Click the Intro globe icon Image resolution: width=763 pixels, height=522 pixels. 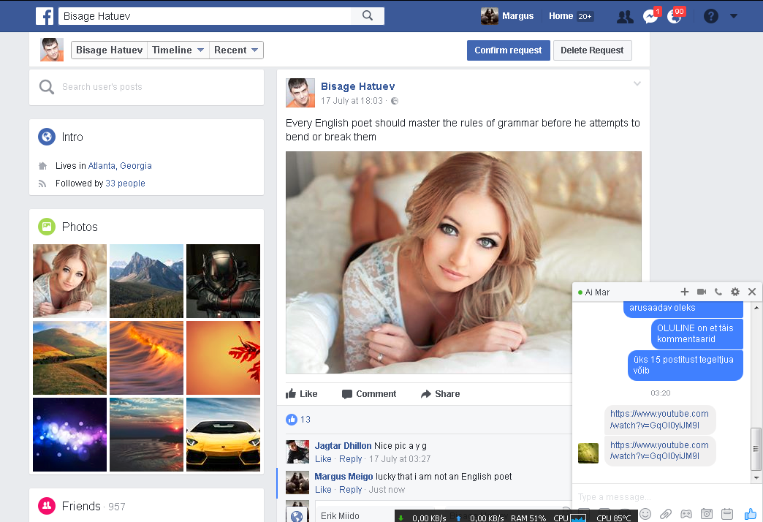[x=47, y=137]
